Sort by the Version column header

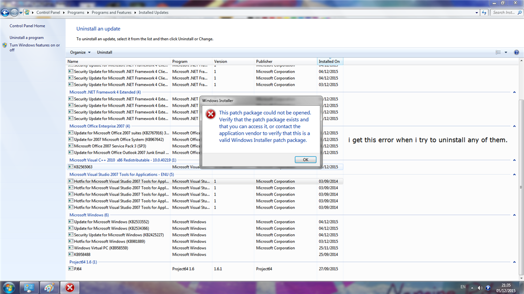233,61
